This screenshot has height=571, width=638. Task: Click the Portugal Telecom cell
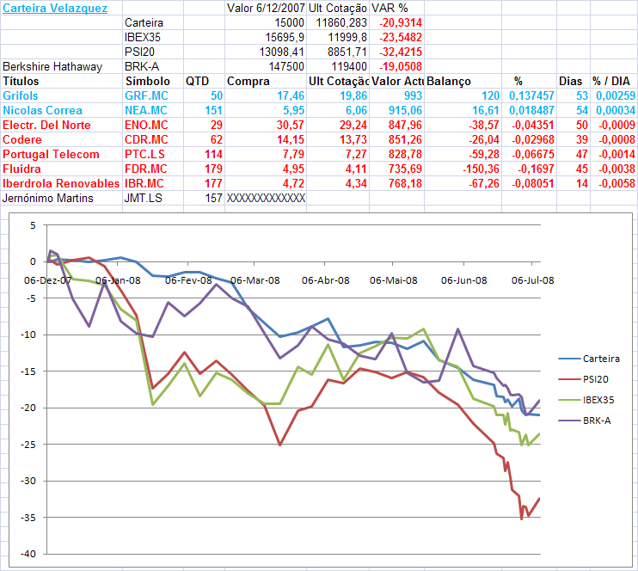(61, 155)
